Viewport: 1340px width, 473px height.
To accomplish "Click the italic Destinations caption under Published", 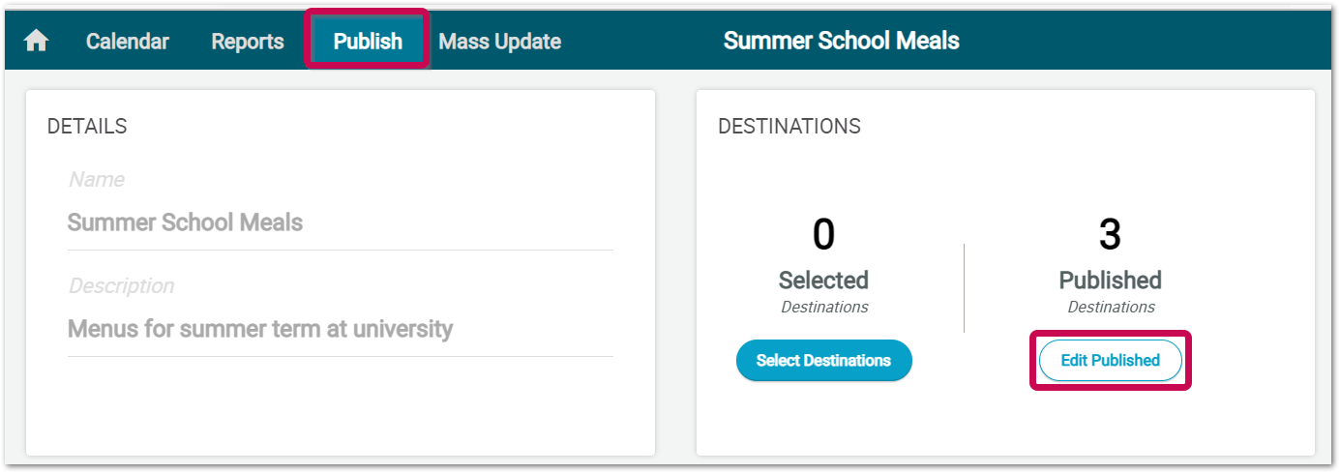I will coord(1111,307).
